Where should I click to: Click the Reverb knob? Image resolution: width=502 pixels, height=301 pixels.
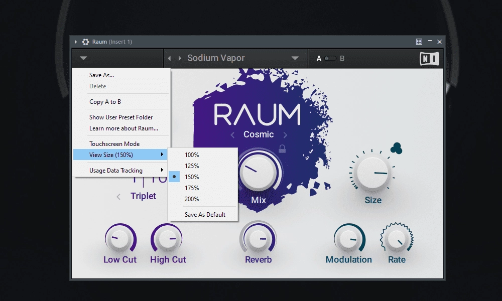(x=258, y=239)
